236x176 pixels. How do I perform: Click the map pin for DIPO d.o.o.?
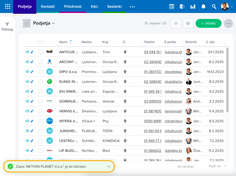point(125,72)
